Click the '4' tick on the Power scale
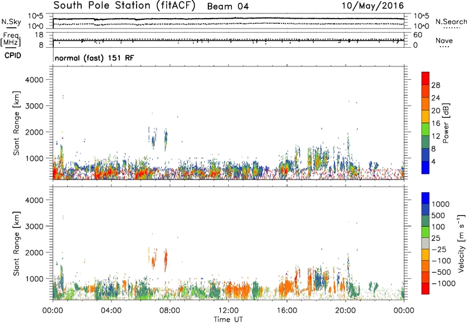 coord(433,161)
